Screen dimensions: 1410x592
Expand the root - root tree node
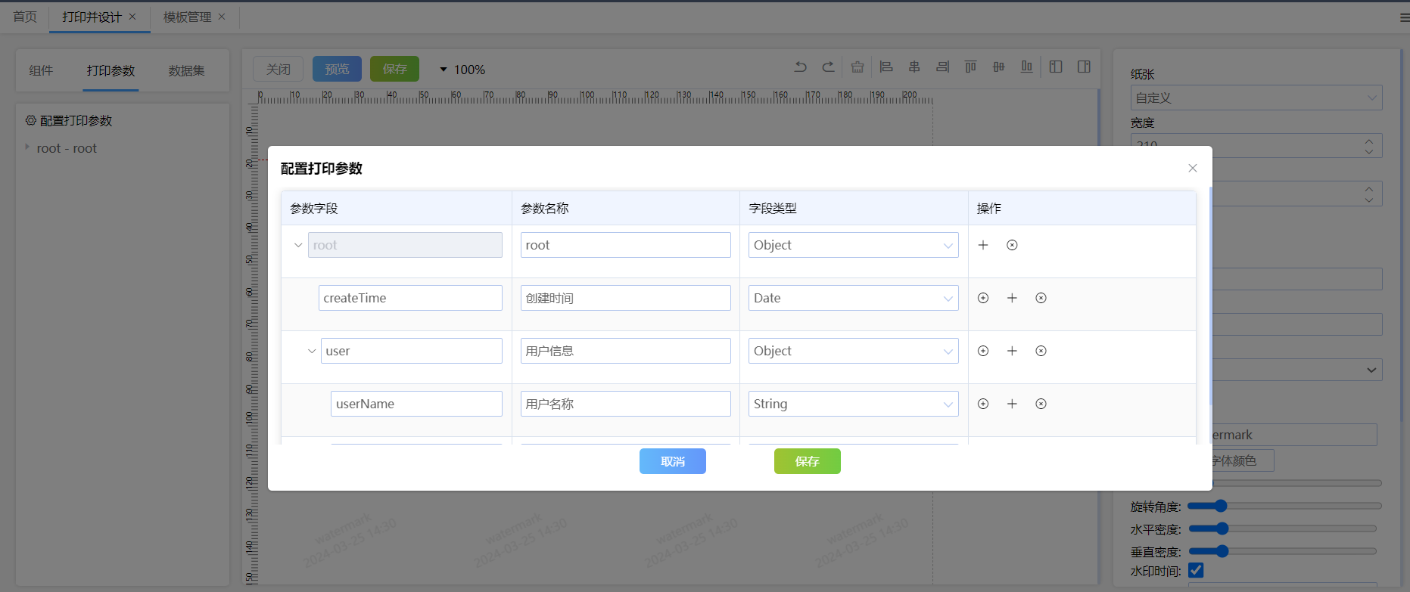tap(27, 147)
